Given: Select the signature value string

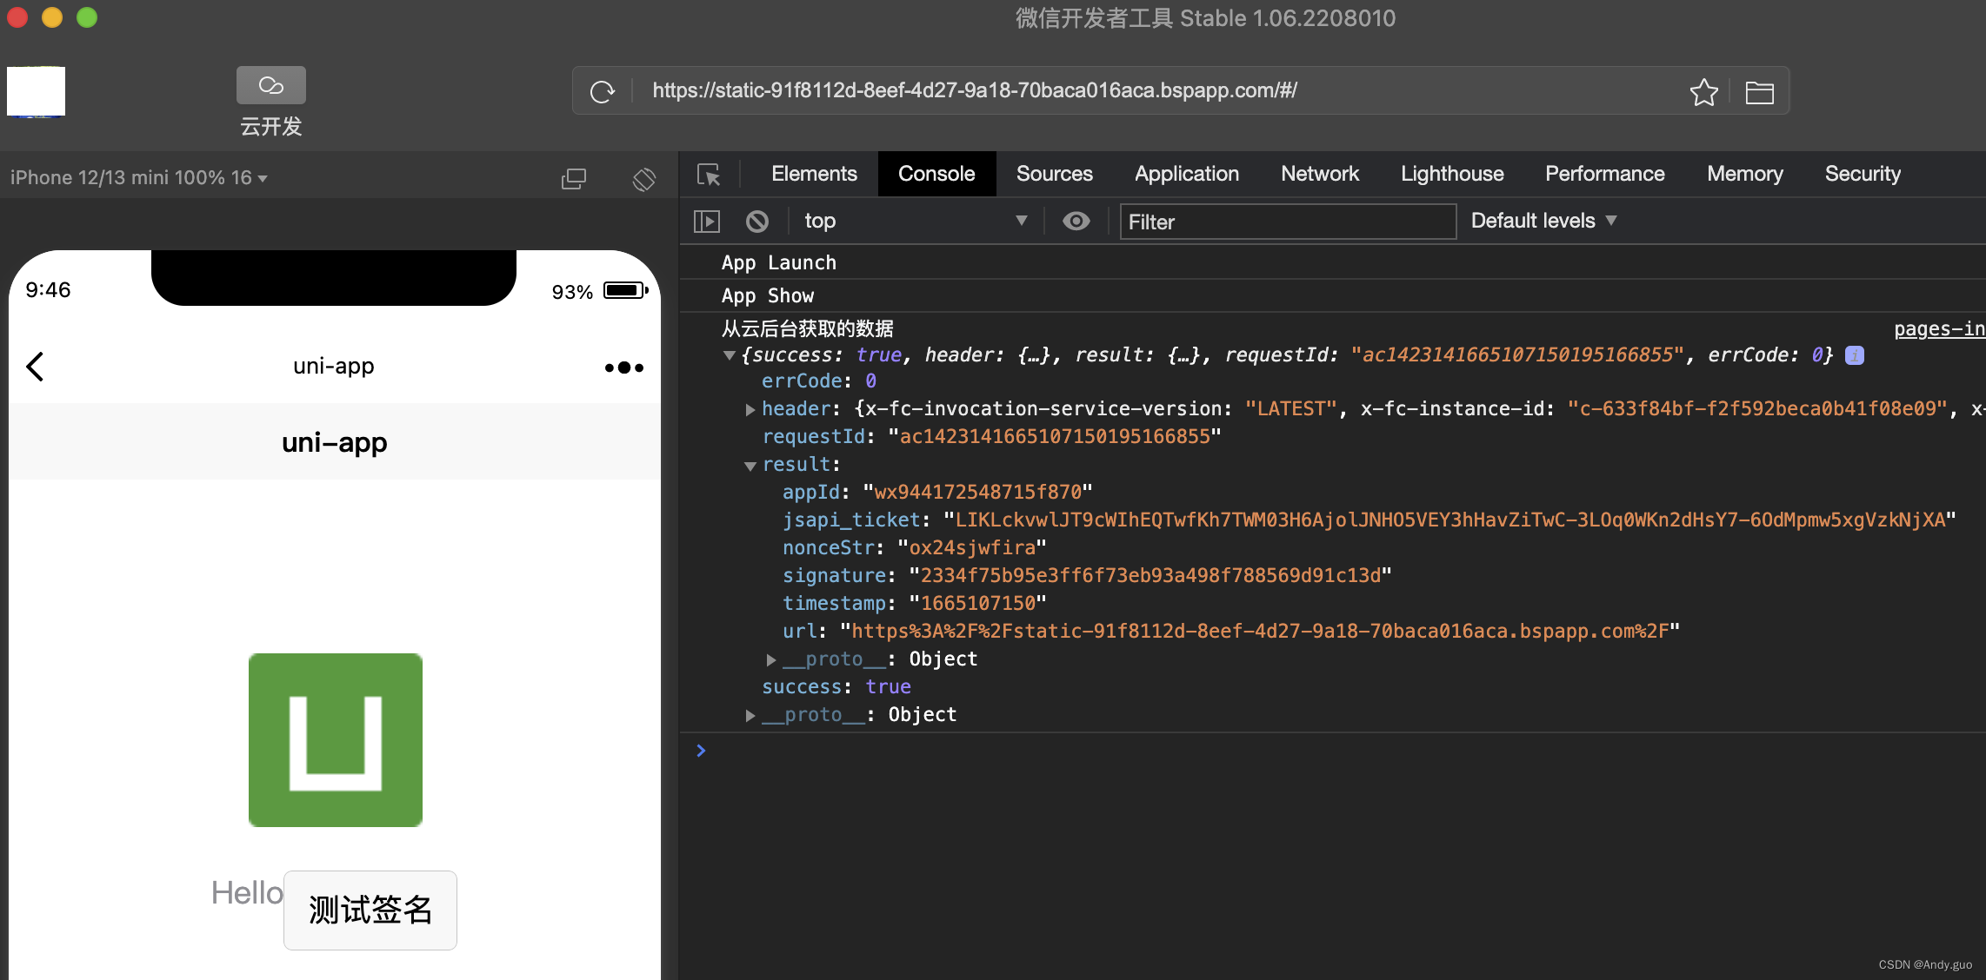Looking at the screenshot, I should tap(1150, 576).
